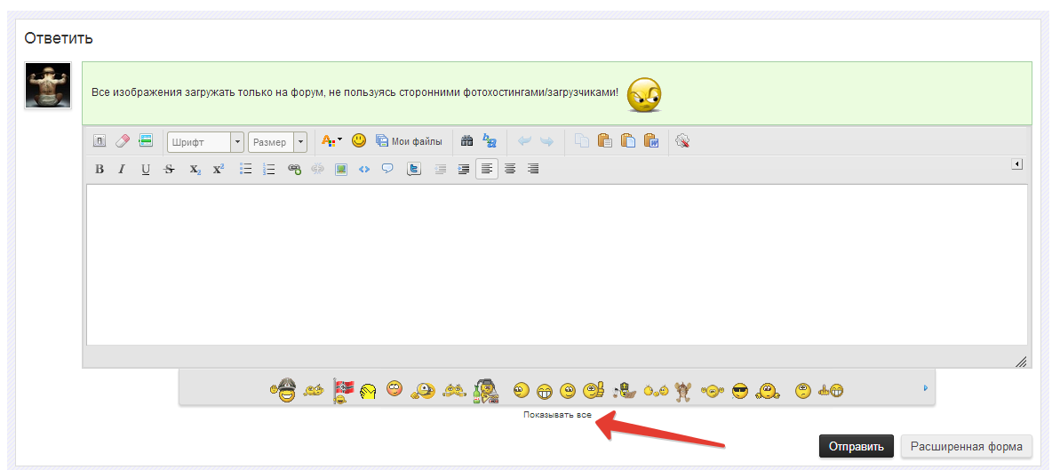Show next emoticons with blue arrow
Viewport: 1052px width, 470px height.
pos(926,387)
